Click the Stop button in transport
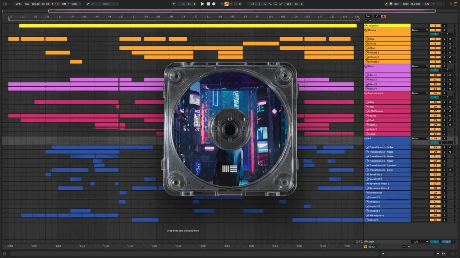 click(x=208, y=4)
